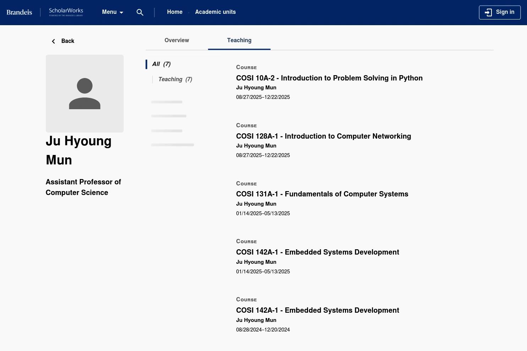
Task: Click the sign-in arrow icon
Action: [488, 12]
